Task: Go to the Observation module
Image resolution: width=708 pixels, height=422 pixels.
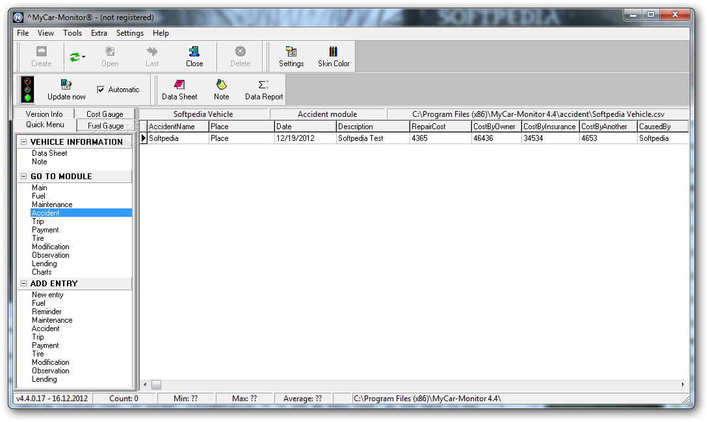Action: [x=51, y=255]
